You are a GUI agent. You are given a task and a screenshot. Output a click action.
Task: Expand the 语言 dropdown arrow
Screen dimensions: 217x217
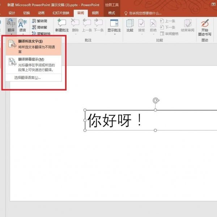tap(22, 34)
